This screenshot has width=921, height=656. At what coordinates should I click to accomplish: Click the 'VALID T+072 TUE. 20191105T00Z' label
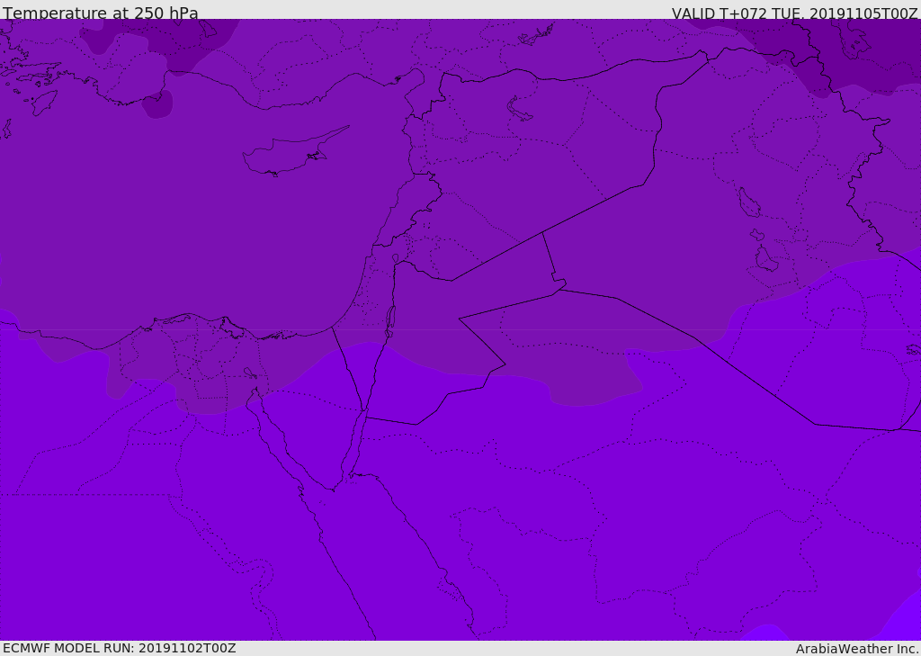tap(795, 13)
